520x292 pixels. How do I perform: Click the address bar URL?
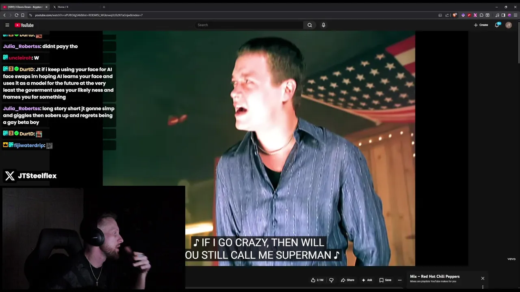pyautogui.click(x=89, y=15)
